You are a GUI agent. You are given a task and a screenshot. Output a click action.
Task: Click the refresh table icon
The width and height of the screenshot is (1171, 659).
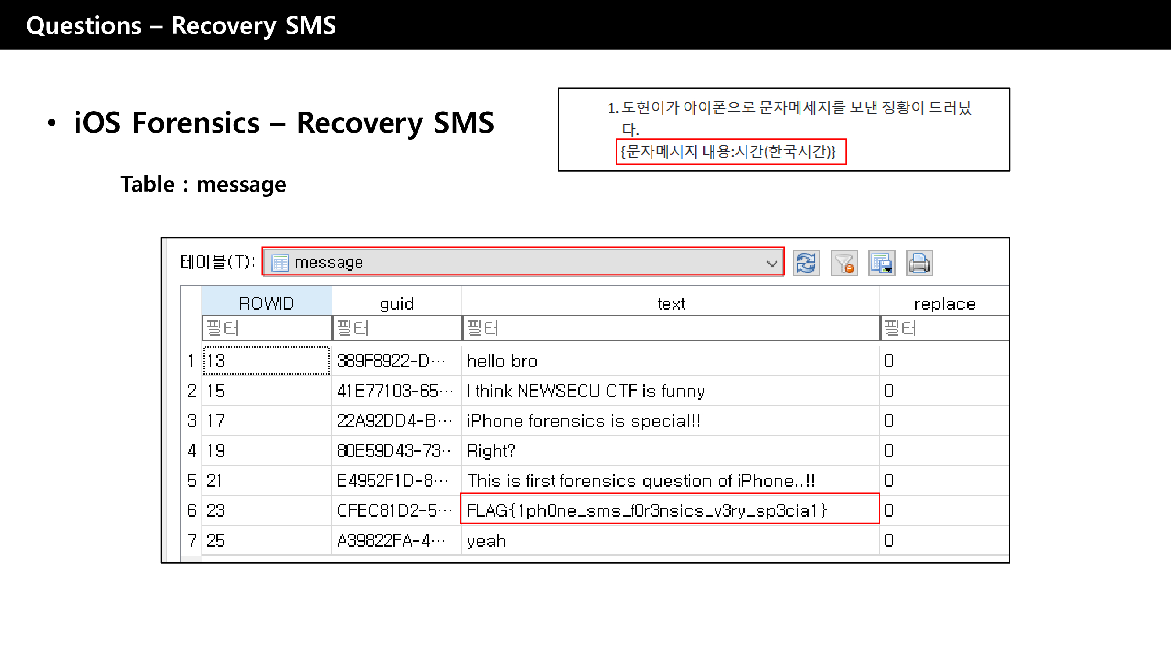[x=806, y=263]
